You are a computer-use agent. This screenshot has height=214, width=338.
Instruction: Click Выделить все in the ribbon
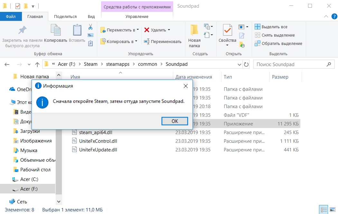pos(274,27)
